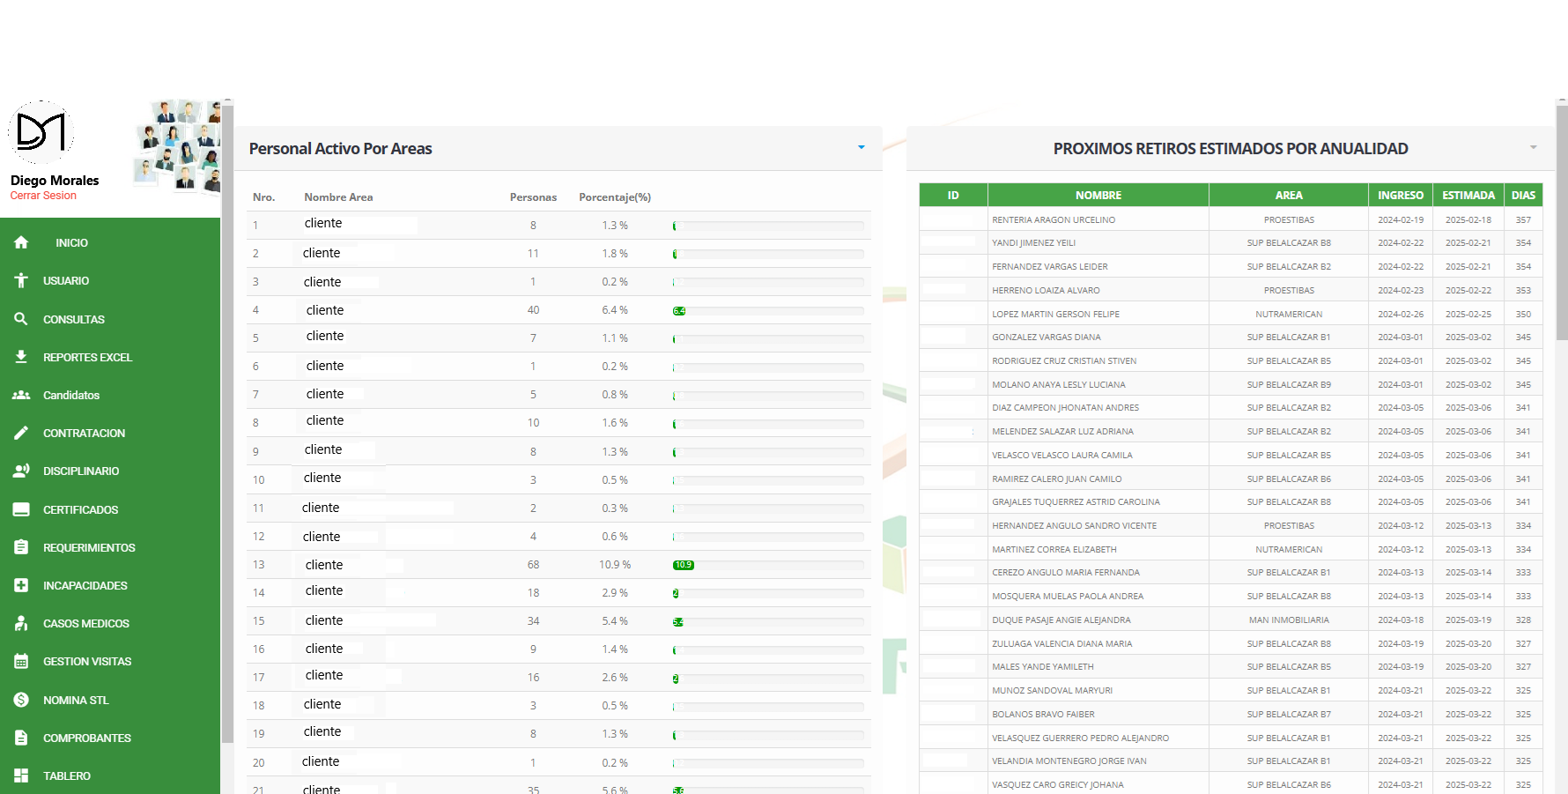Click the person icon next to USUARIO

click(21, 280)
